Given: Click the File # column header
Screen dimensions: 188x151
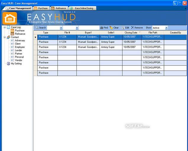Looking at the screenshot, I should (x=67, y=33).
